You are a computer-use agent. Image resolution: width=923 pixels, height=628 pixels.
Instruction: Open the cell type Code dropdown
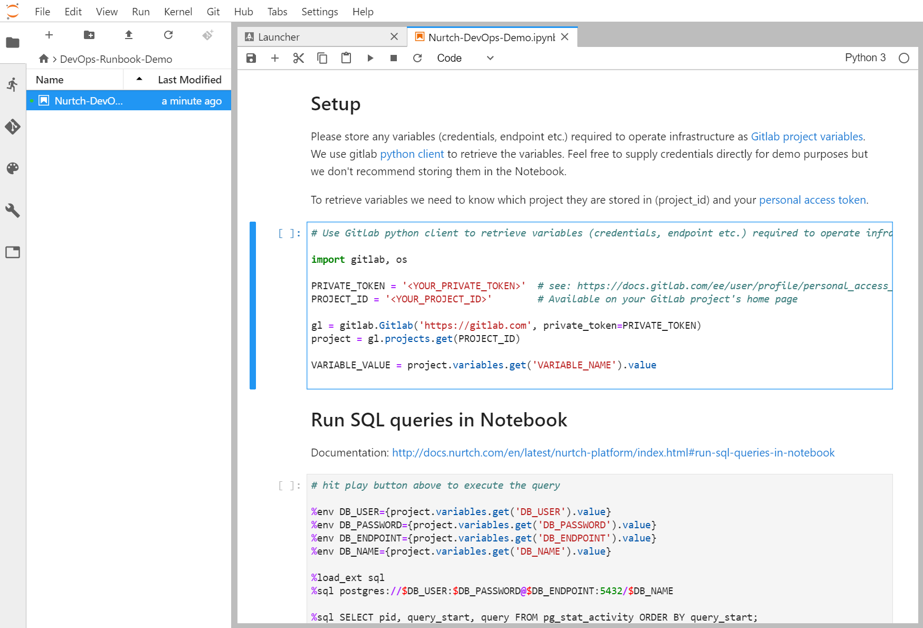(465, 58)
